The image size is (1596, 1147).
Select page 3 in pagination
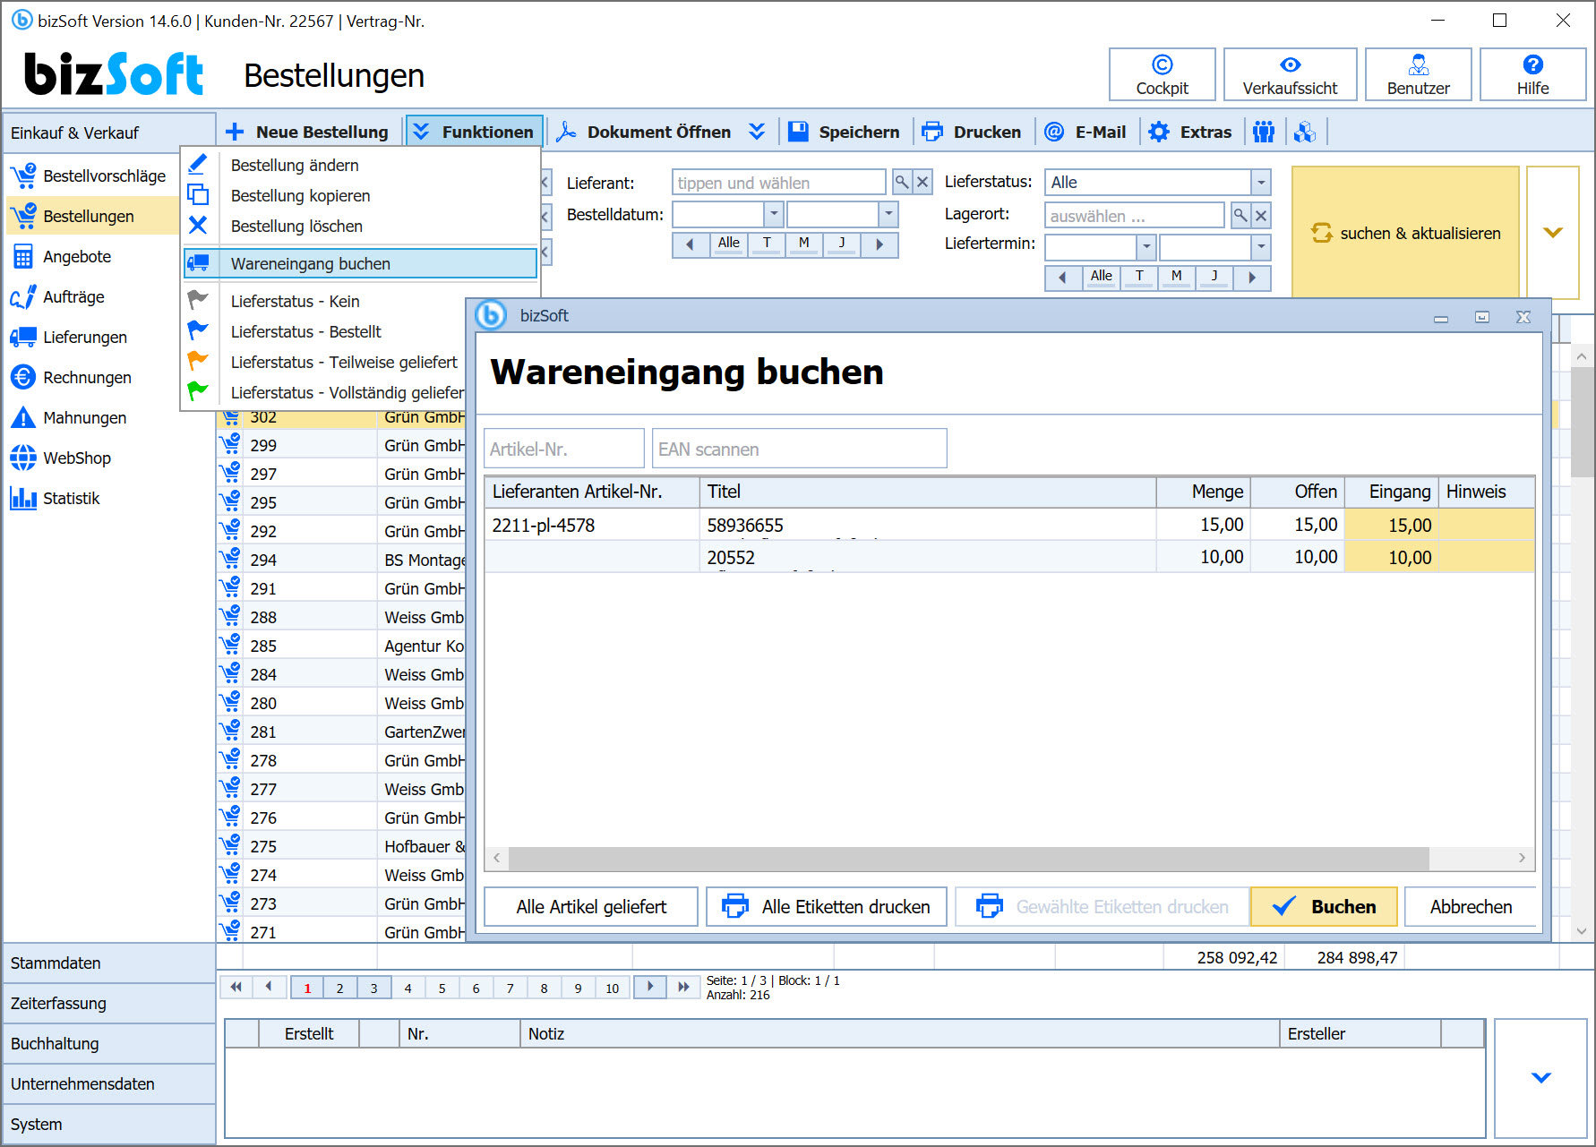(x=373, y=988)
